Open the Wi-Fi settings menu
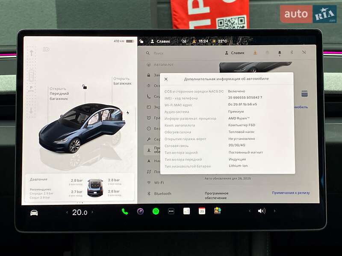This screenshot has height=256, width=342. [x=156, y=183]
